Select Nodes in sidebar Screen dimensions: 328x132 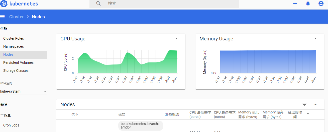click(x=24, y=54)
